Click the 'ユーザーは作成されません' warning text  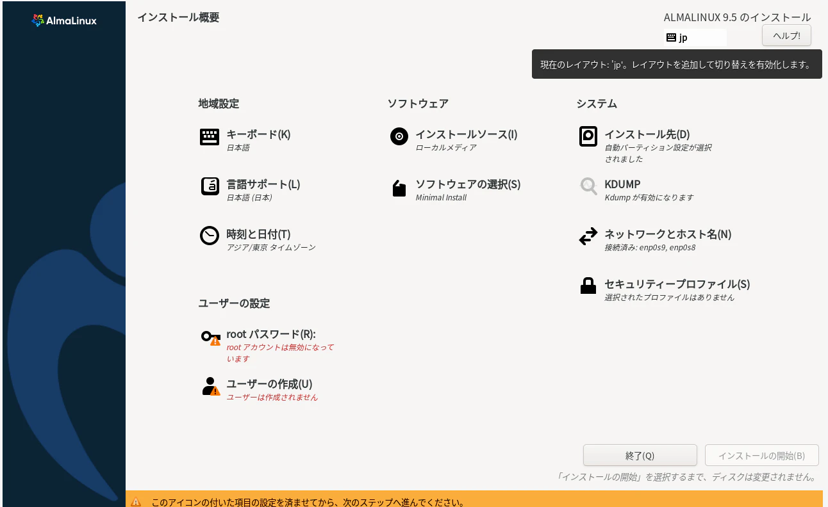[272, 397]
